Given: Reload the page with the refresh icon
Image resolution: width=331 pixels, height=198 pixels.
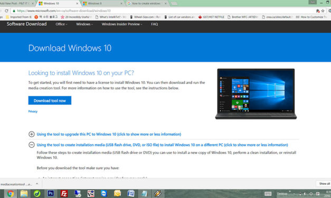Looking at the screenshot, I should pyautogui.click(x=6, y=11).
